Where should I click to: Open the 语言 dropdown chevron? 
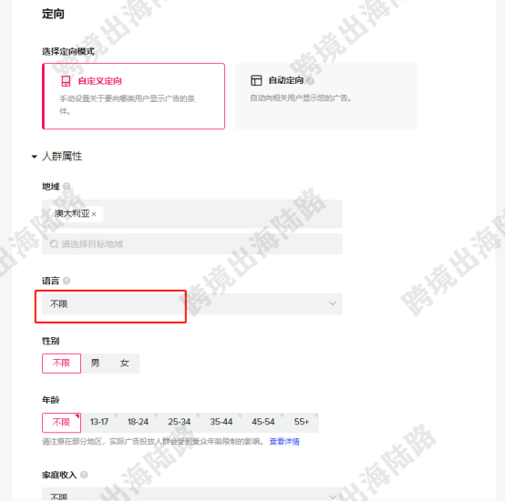coord(333,303)
